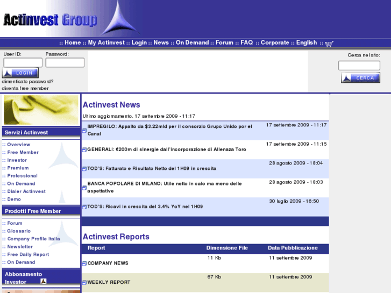Open the COMPANY NEWS report
This screenshot has width=391, height=293.
(x=108, y=263)
